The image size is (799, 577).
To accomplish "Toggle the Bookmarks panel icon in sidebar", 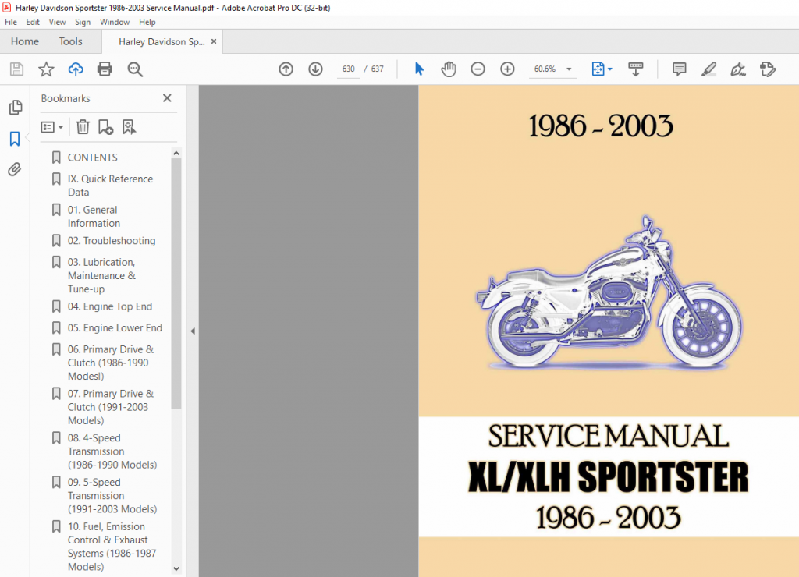I will pos(15,139).
